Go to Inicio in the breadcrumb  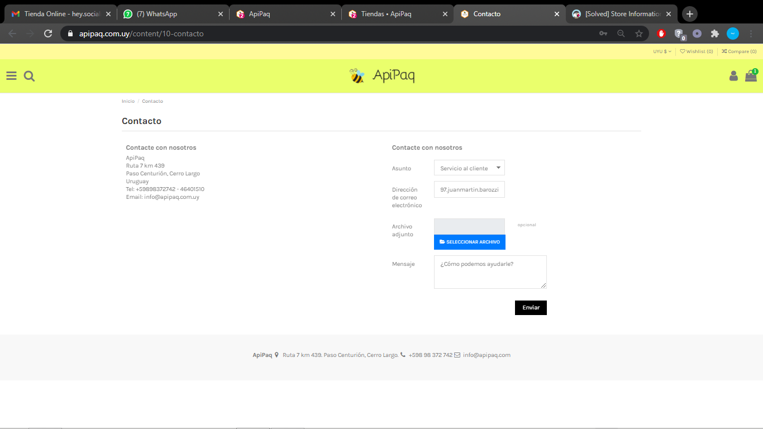point(128,101)
